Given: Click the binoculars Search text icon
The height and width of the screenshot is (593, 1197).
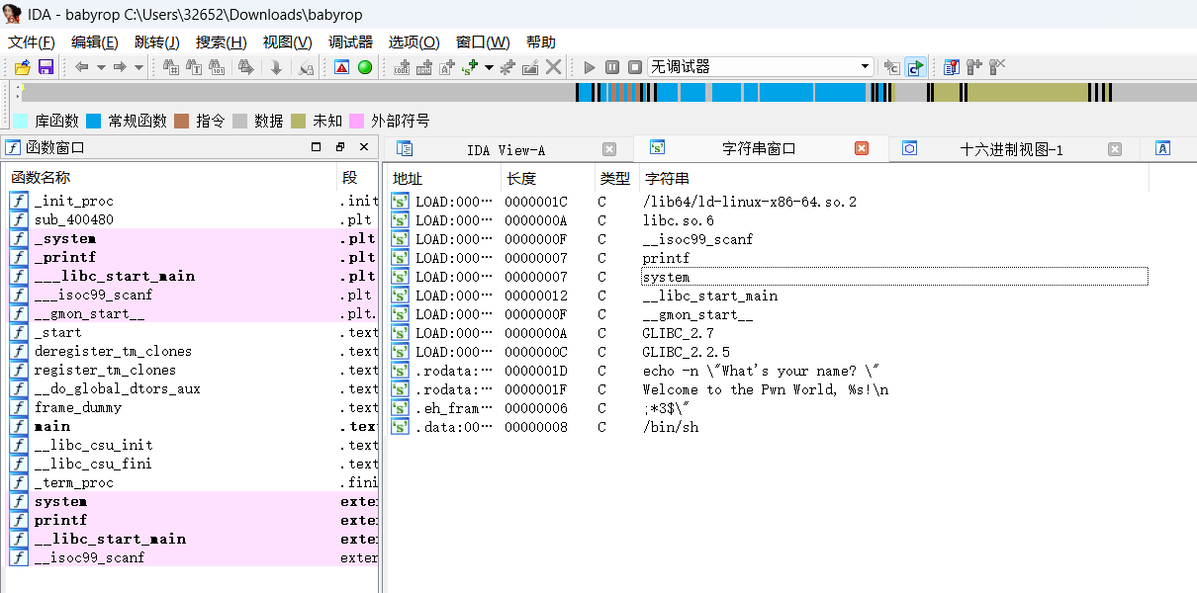Looking at the screenshot, I should click(195, 67).
